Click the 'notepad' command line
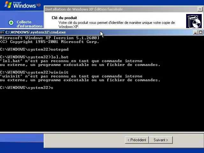Viewport: 204px width, 153px height. (x=34, y=49)
